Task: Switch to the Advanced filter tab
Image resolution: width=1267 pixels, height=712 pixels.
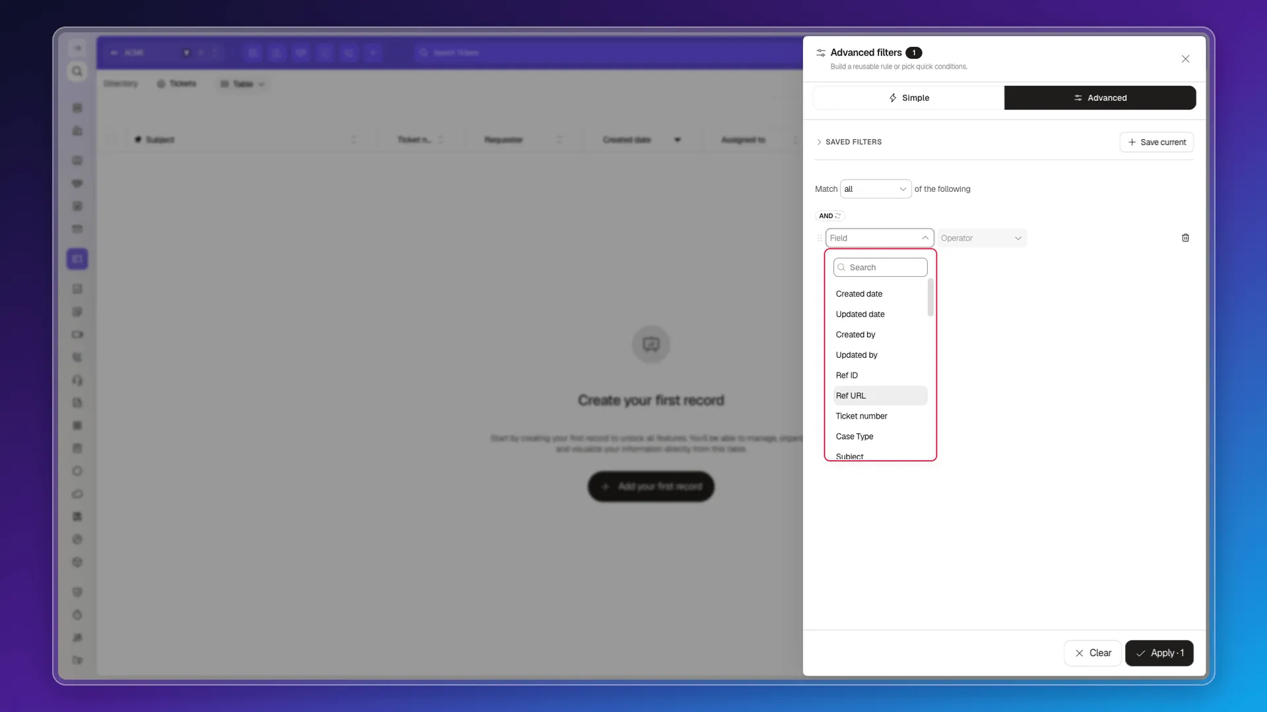Action: pos(1100,98)
